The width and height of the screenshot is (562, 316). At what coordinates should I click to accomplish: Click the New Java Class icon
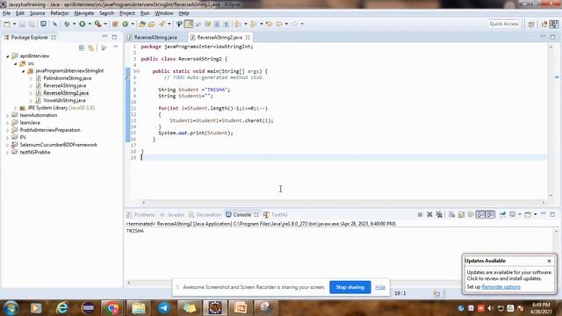125,24
